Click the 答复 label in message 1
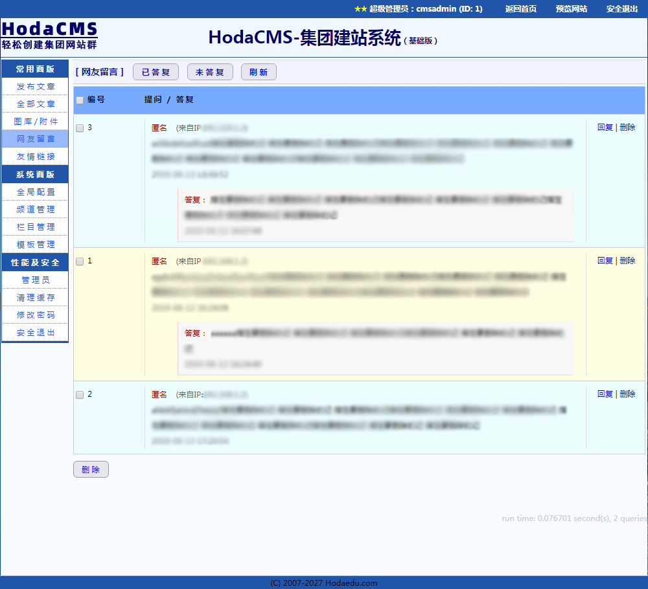This screenshot has height=589, width=648. [194, 333]
